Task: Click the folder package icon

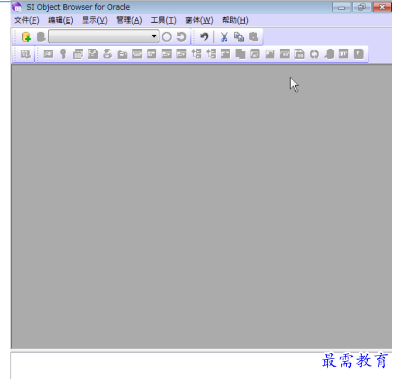Action: (x=122, y=54)
